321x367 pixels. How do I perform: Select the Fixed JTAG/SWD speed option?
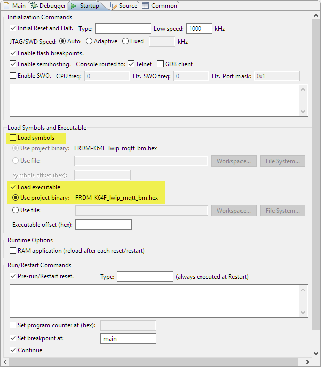126,41
